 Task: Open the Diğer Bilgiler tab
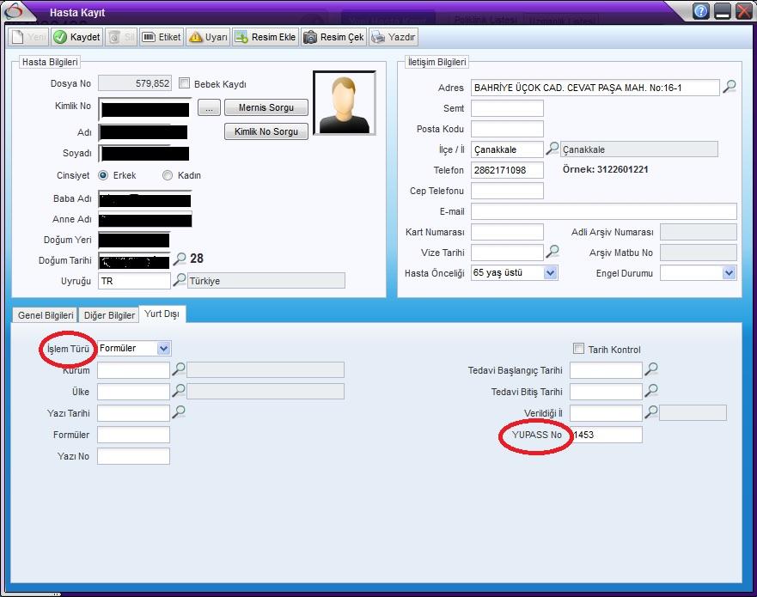[x=109, y=315]
